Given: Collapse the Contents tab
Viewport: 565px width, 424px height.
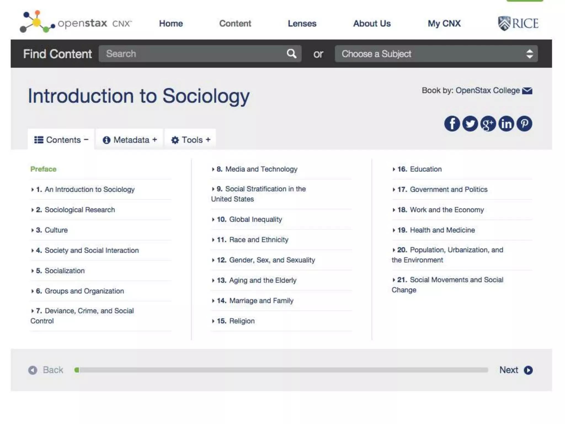Looking at the screenshot, I should (x=61, y=140).
